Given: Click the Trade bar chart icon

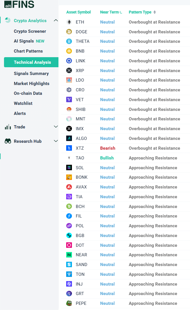Looking at the screenshot, I should click(8, 127).
